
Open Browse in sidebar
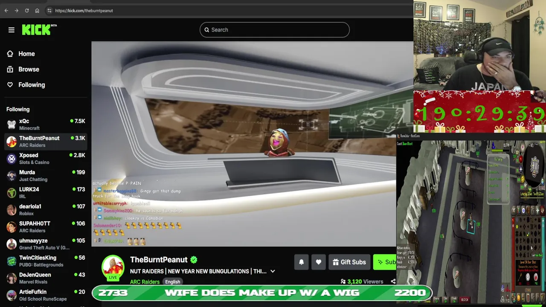(29, 69)
